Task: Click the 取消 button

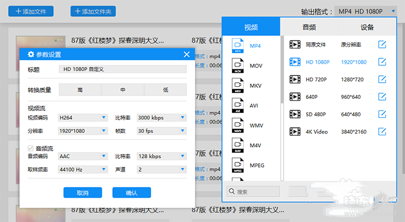Action: point(83,193)
